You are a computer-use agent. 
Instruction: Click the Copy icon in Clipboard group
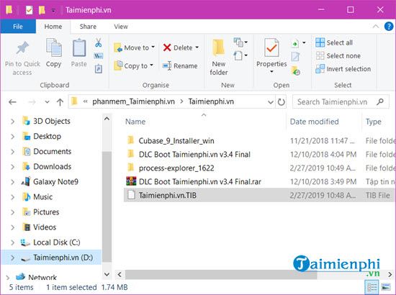point(53,47)
